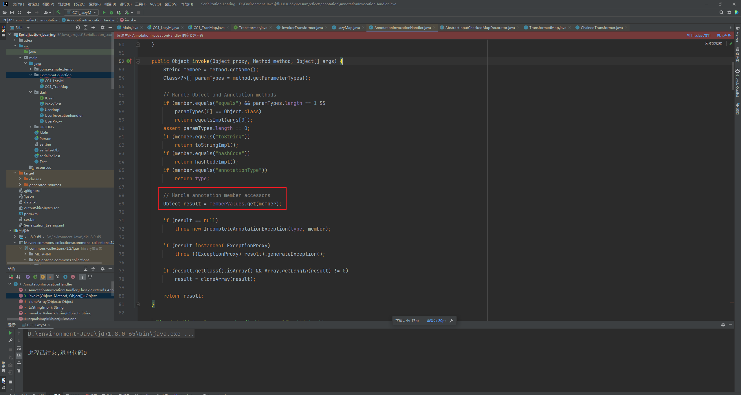Open the VCS(S) menu

[155, 4]
